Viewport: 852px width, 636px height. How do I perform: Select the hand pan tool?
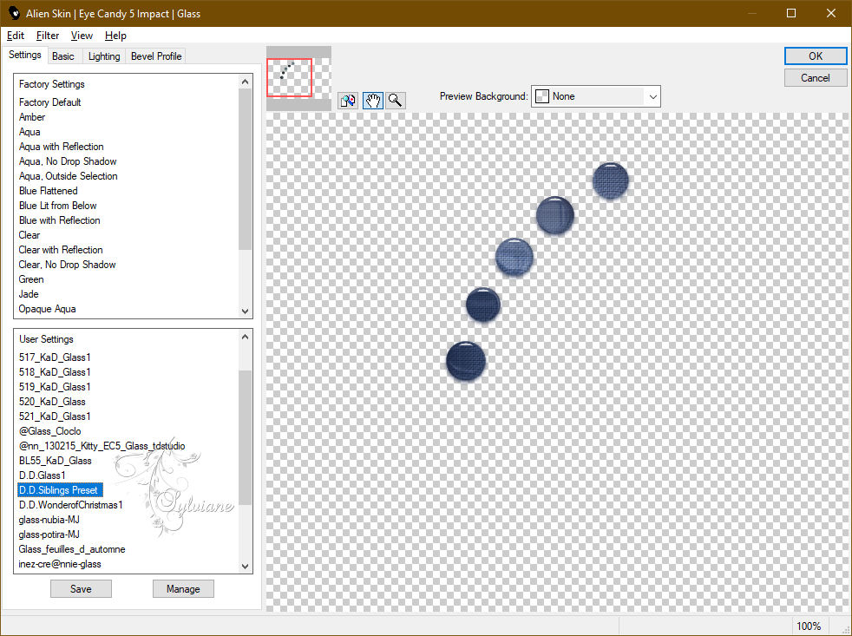click(372, 101)
